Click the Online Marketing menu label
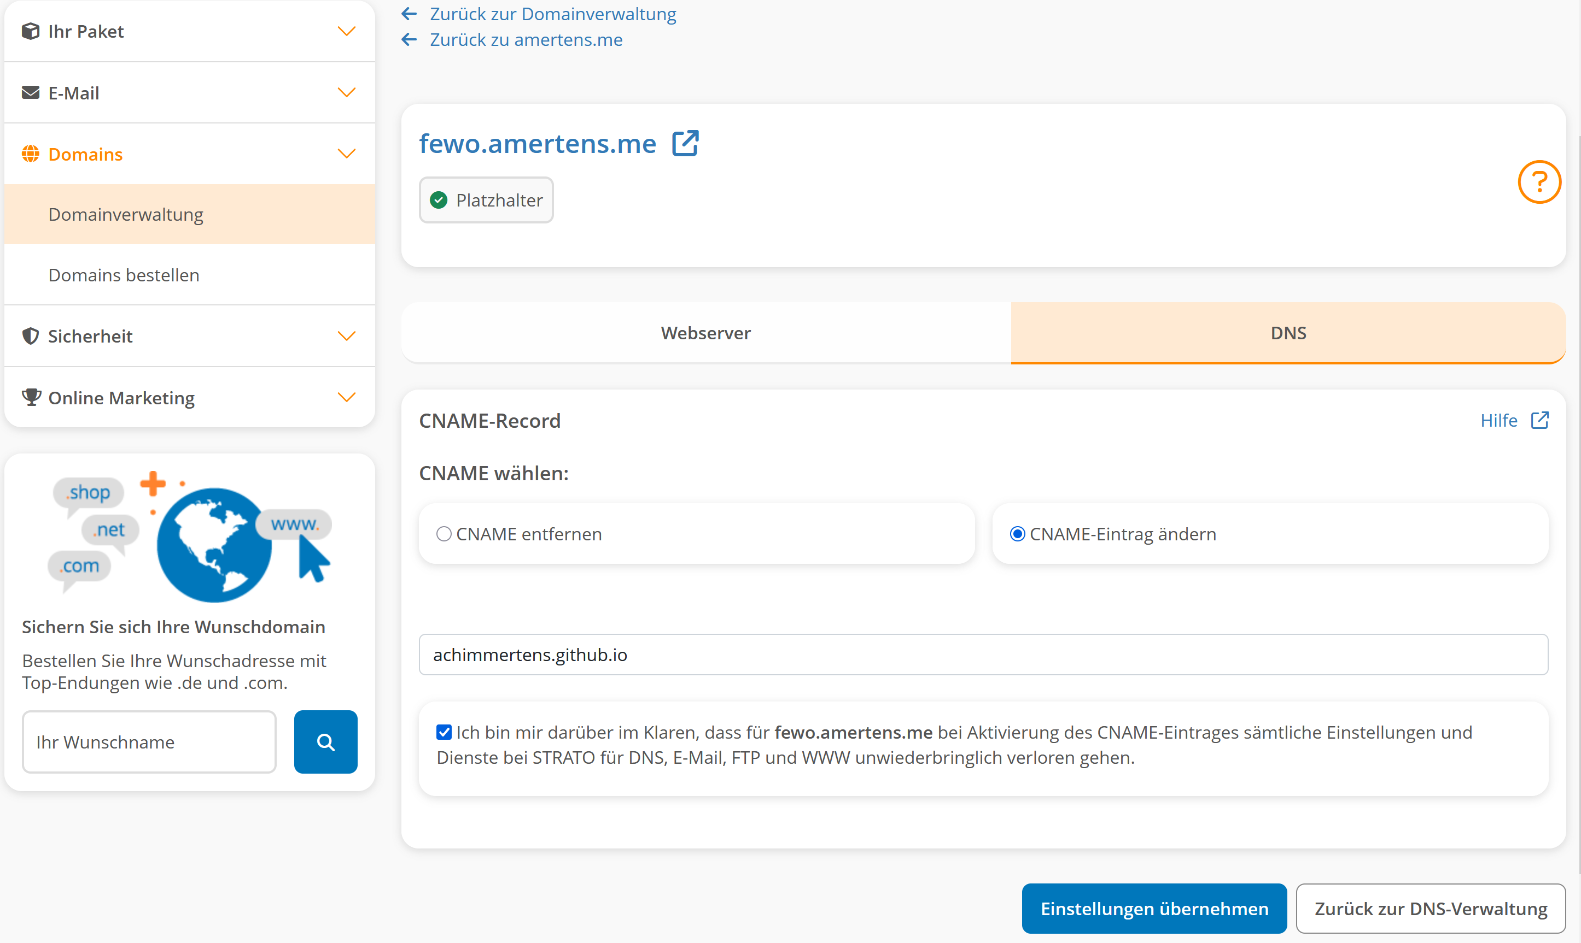 pyautogui.click(x=121, y=397)
